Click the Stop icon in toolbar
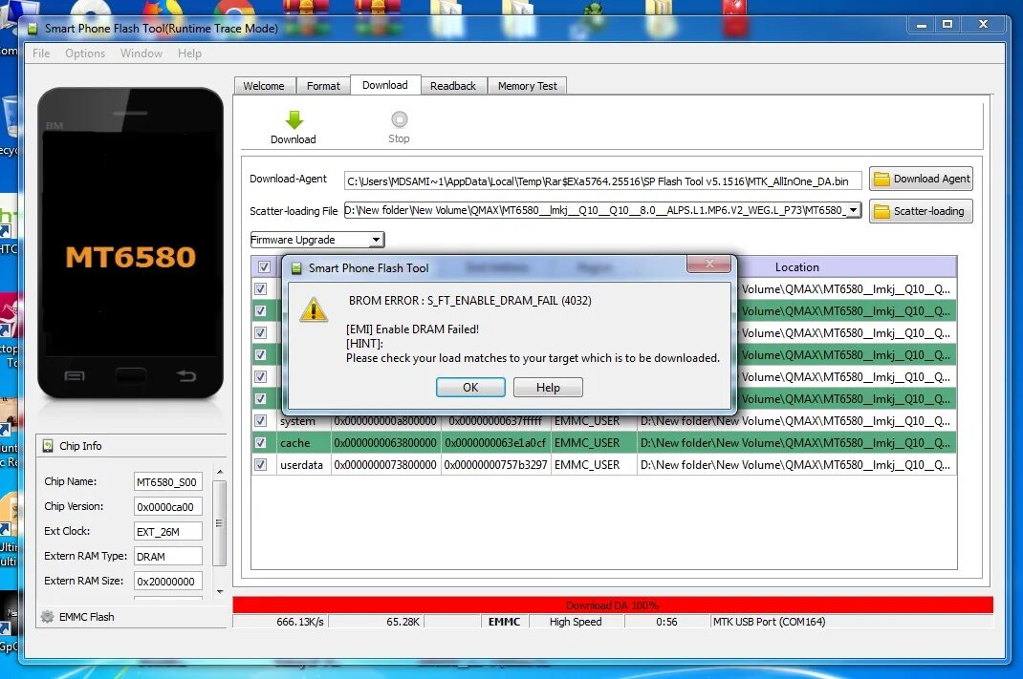 [400, 120]
